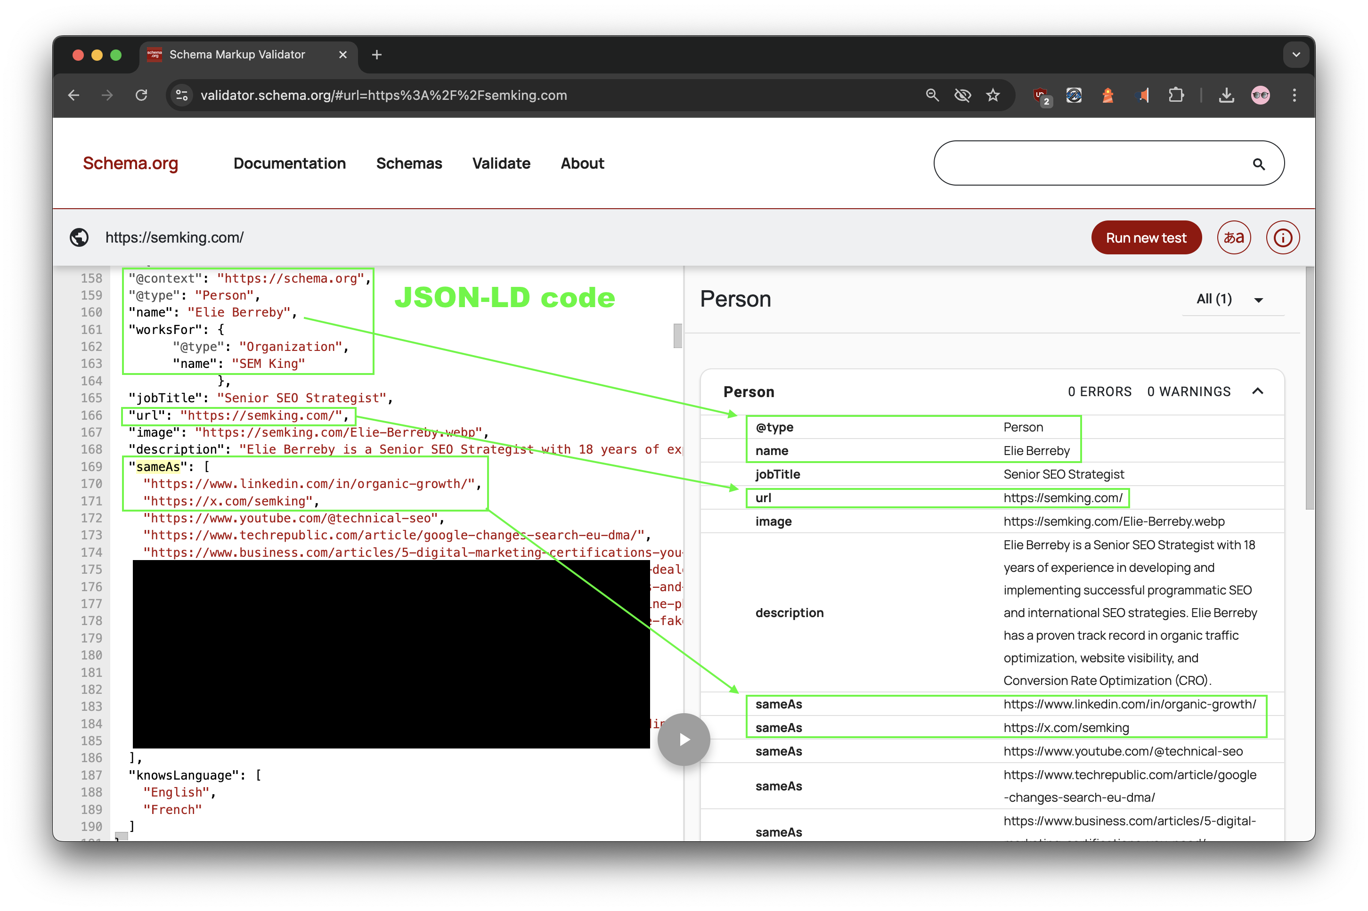
Task: Click the highlighted "sameAs" key in code
Action: (158, 466)
